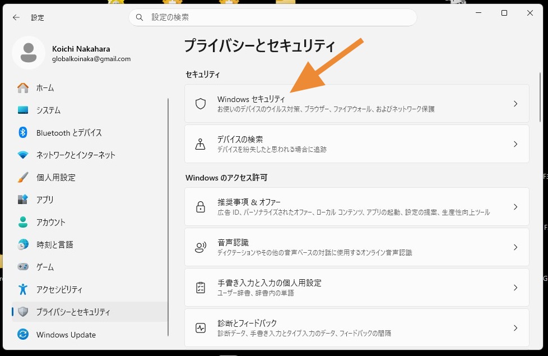The height and width of the screenshot is (356, 548).
Task: Open Windows セキュリティ title
Action: coord(251,99)
